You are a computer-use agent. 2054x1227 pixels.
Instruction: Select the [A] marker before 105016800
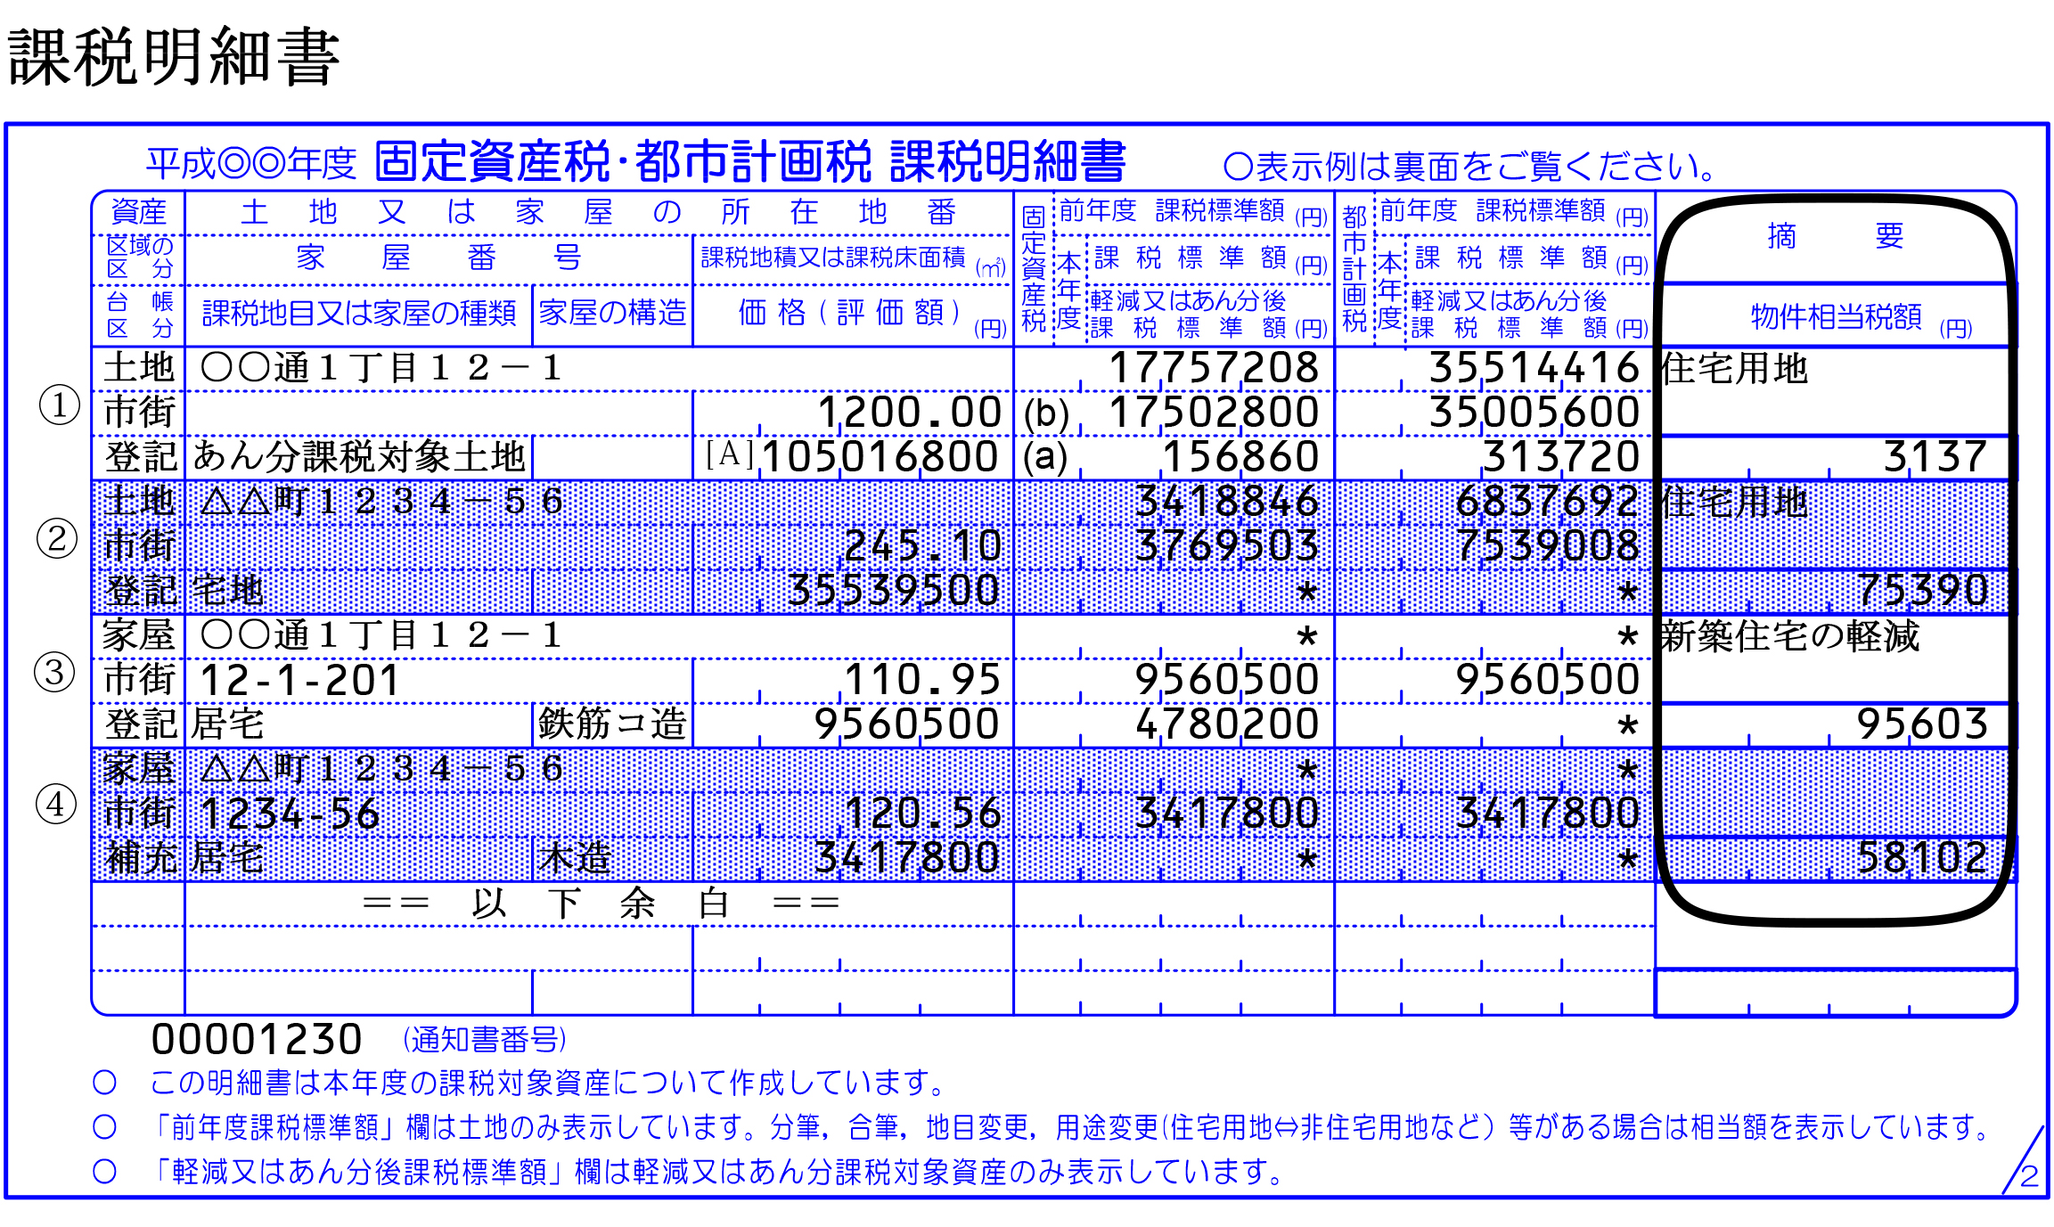coord(729,454)
